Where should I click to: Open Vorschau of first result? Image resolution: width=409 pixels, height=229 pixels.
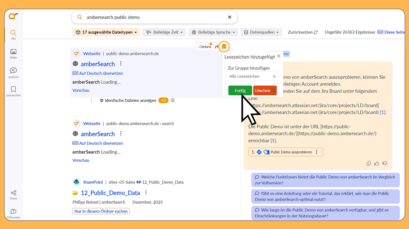(x=81, y=90)
